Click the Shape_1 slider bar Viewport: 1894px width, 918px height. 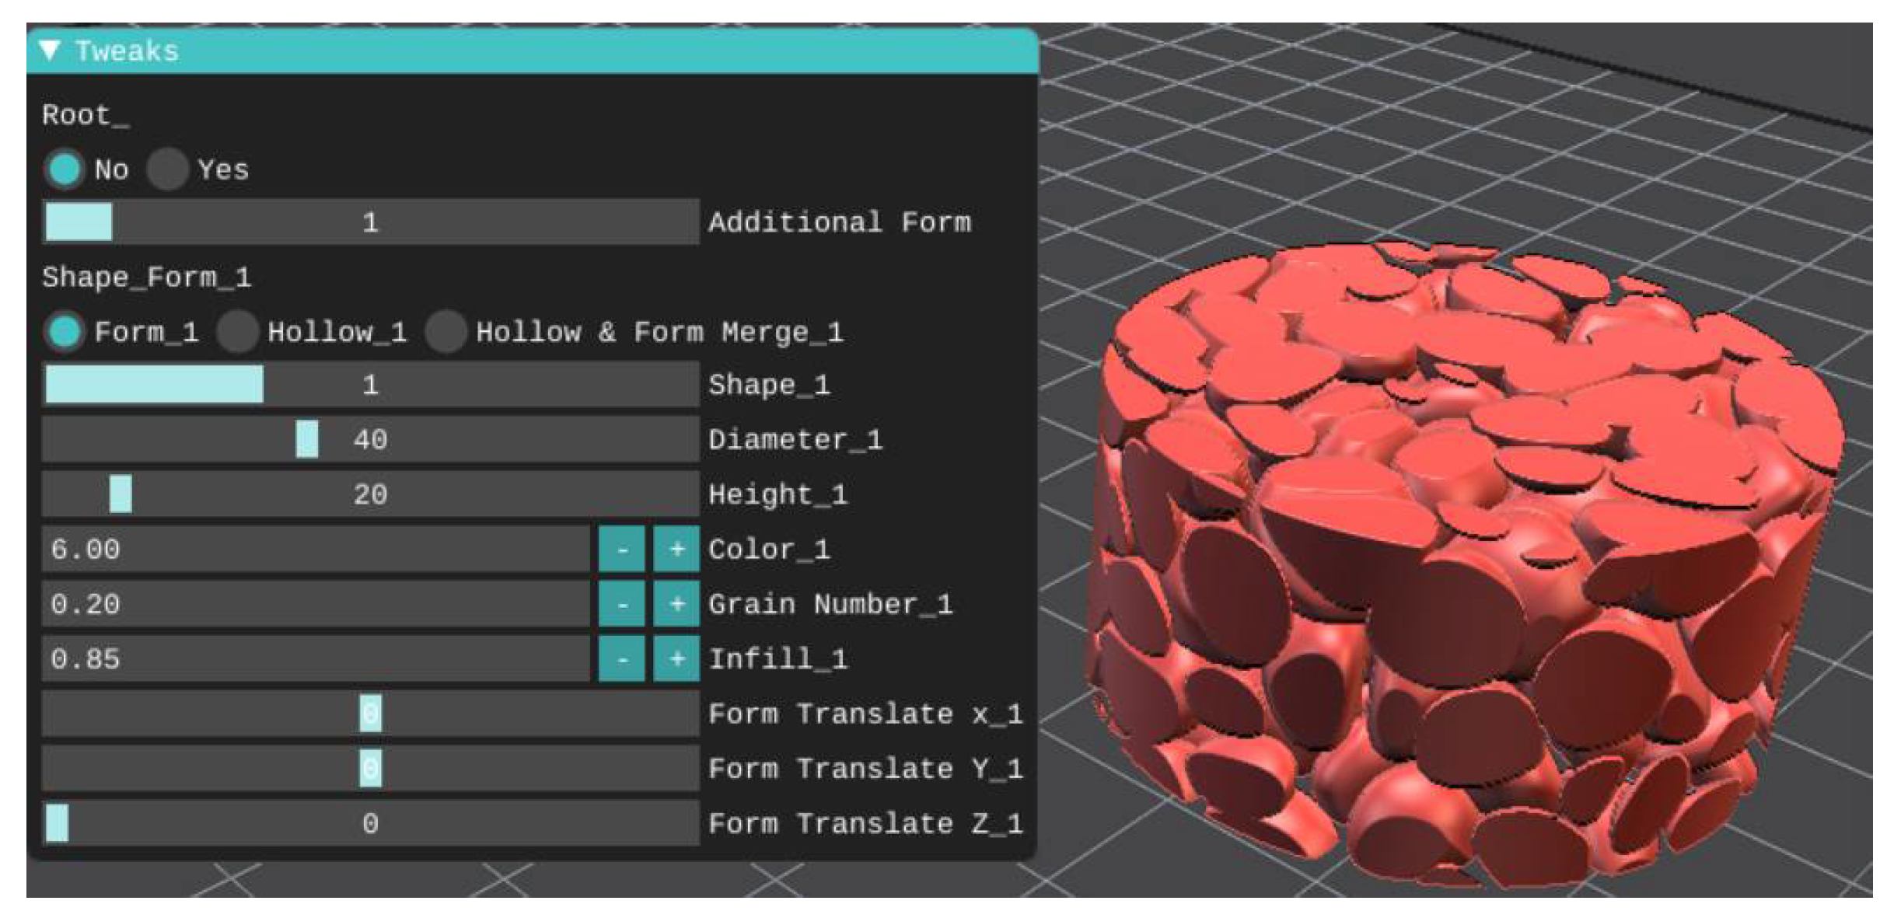click(370, 385)
